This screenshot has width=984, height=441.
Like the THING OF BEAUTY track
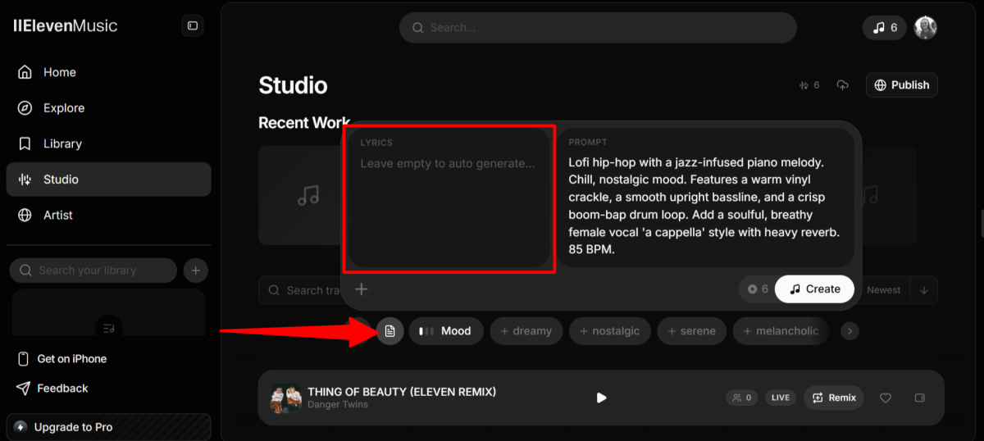tap(886, 398)
